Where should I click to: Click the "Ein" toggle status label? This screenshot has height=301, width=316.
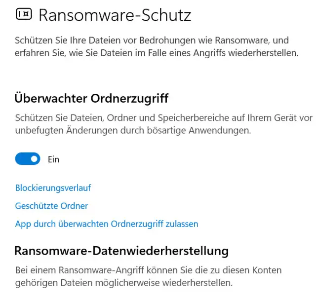pos(53,159)
